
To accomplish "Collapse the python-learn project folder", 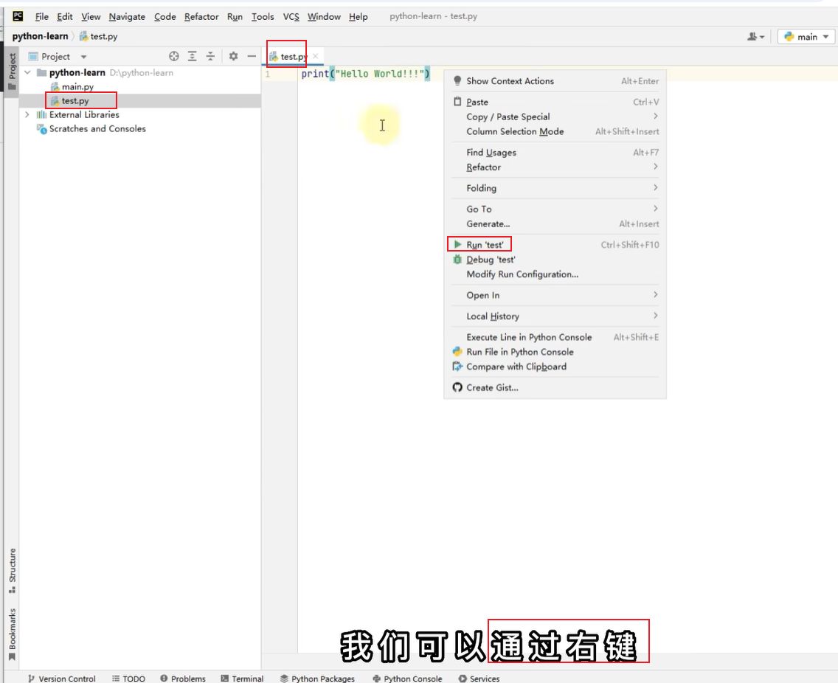I will [27, 73].
